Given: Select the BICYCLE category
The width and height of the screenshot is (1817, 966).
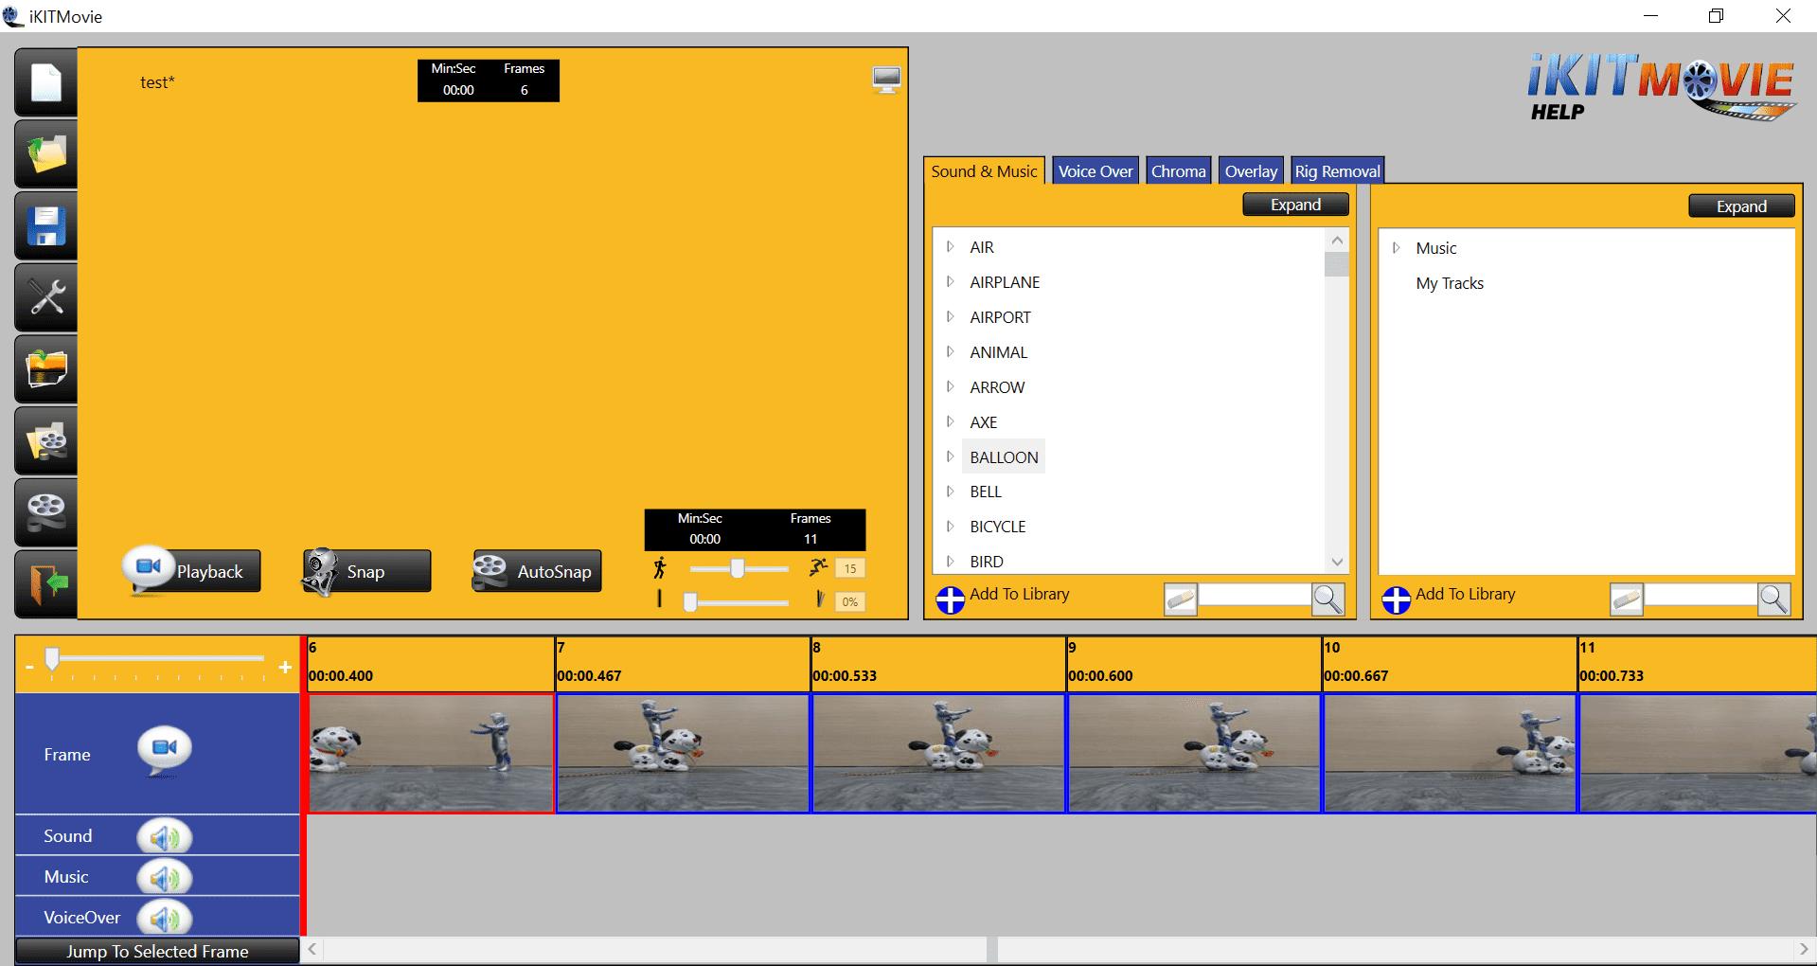Looking at the screenshot, I should tap(998, 527).
